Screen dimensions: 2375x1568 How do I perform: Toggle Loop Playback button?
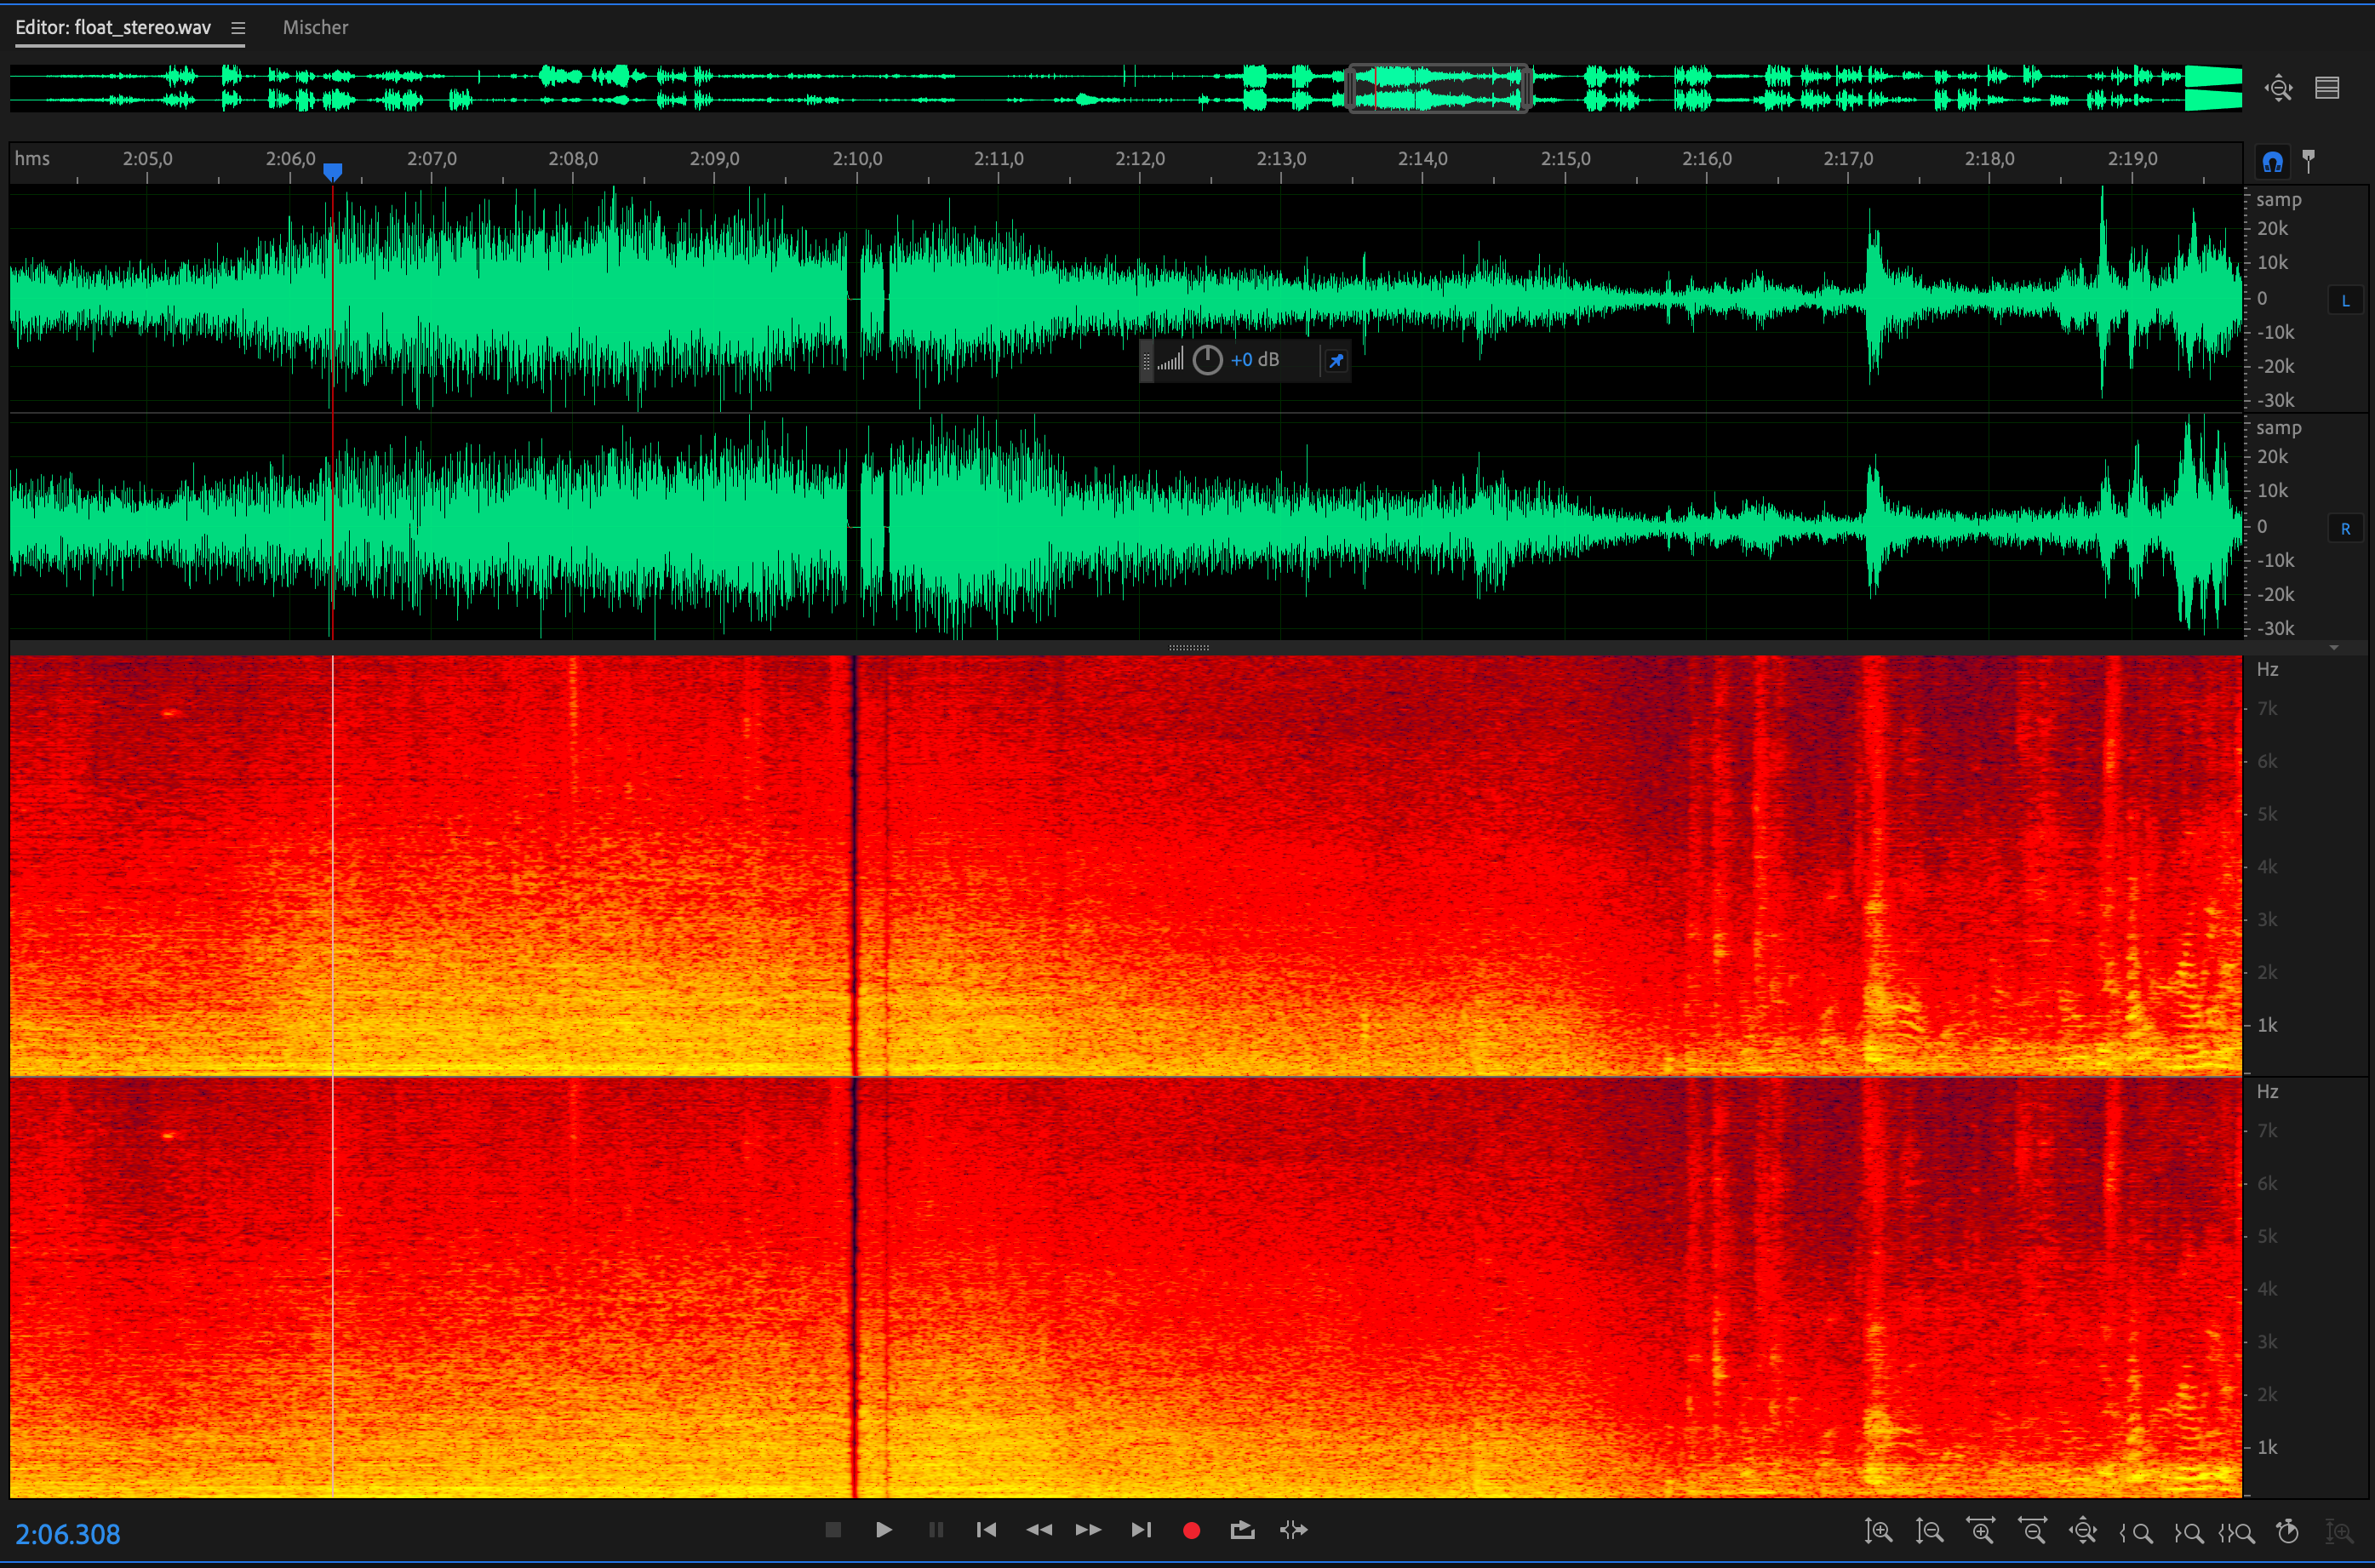1242,1530
